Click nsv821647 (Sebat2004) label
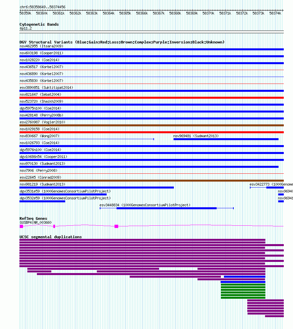 tap(40, 95)
